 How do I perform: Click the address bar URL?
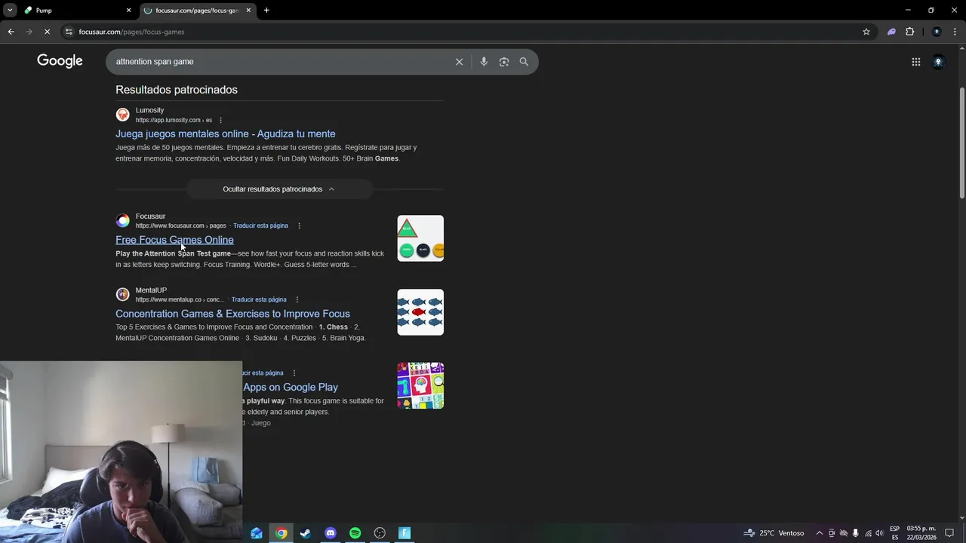131,32
